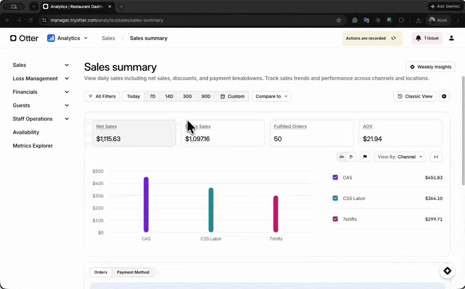Screen dimensions: 465x289
Task: Open a new browser tab
Action: point(121,6)
